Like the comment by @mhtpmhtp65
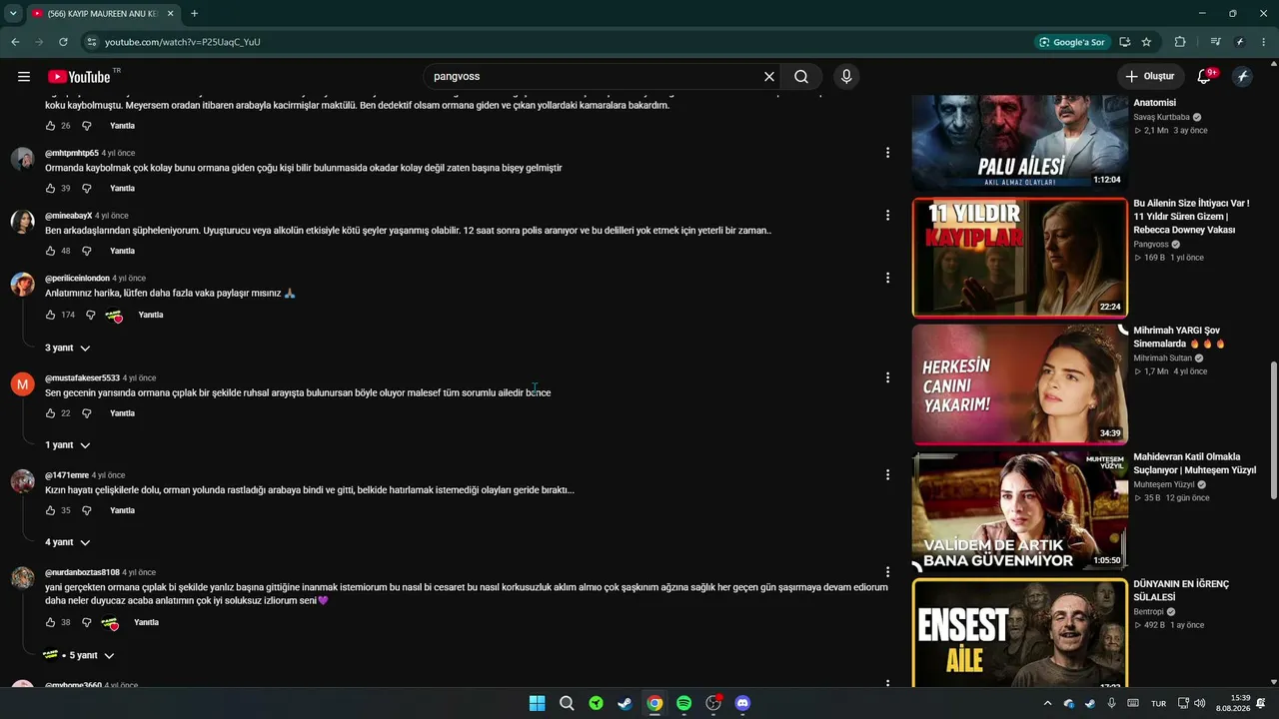The image size is (1279, 719). [50, 189]
